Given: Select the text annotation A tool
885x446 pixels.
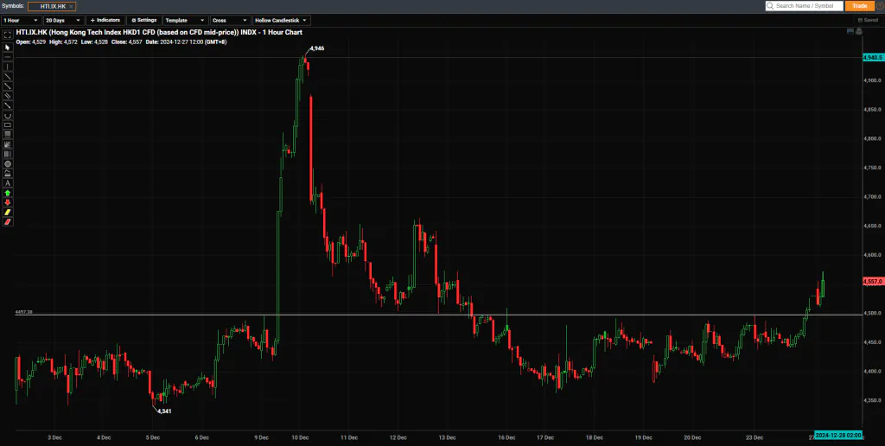Looking at the screenshot, I should pos(8,183).
